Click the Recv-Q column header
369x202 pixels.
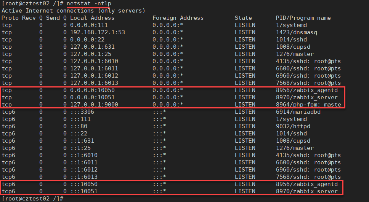pyautogui.click(x=32, y=18)
